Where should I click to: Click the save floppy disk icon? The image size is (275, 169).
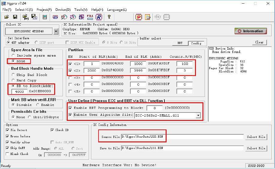tap(15, 17)
